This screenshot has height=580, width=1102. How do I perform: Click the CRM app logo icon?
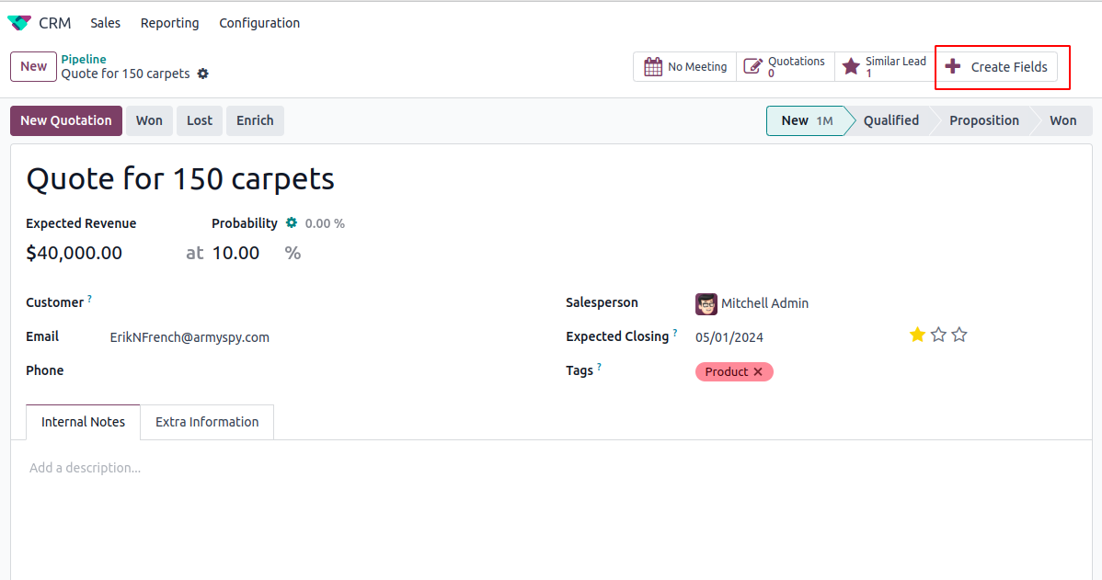point(19,23)
